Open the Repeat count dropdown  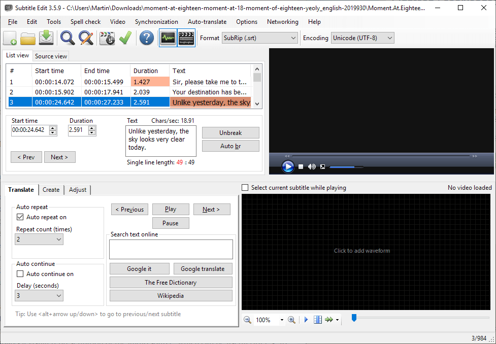pos(39,239)
